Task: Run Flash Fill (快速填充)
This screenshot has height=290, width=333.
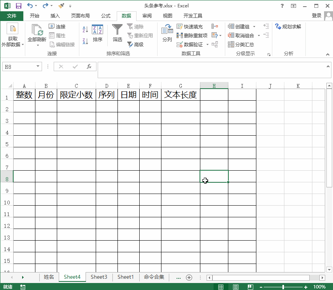Action: (x=190, y=26)
